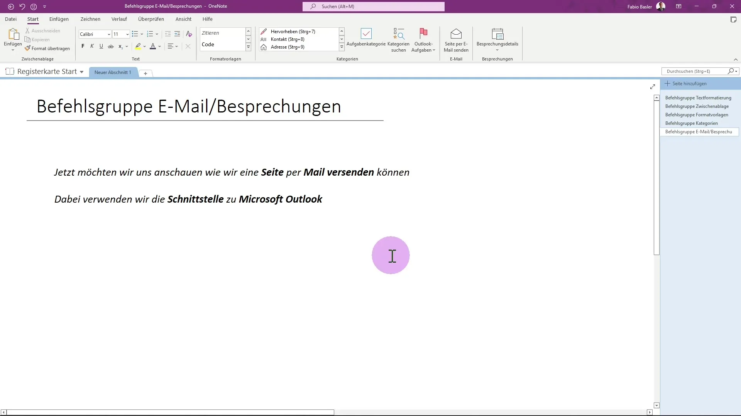Click the paragraph alignment icon
741x416 pixels.
coord(171,46)
